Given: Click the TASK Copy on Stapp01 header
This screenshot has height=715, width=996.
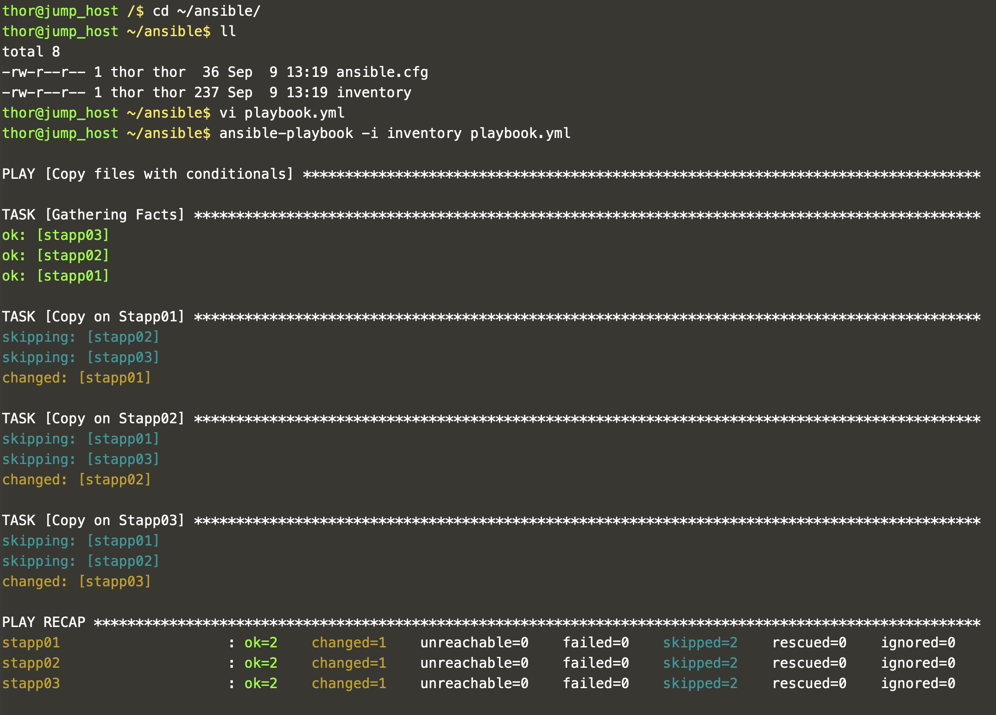Looking at the screenshot, I should click(x=93, y=317).
